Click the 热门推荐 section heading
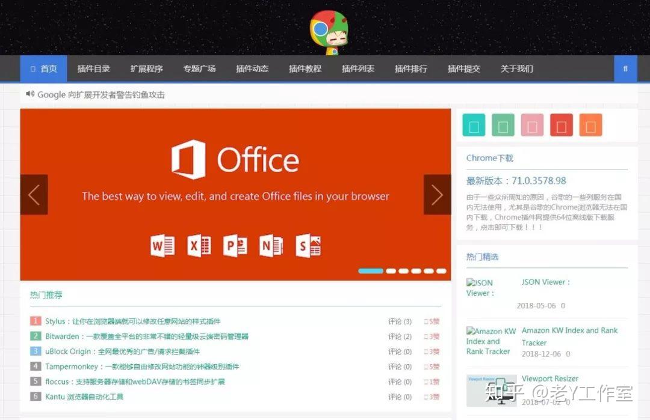 click(x=46, y=295)
